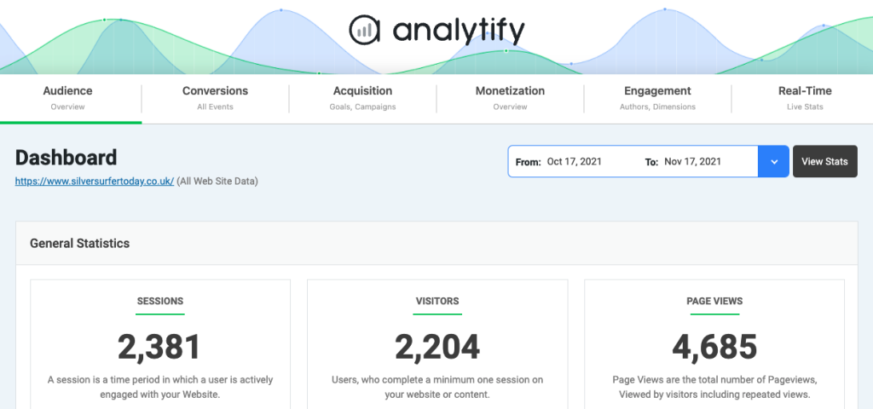Image resolution: width=873 pixels, height=409 pixels.
Task: Click the analytify wordmark text
Action: [x=458, y=32]
